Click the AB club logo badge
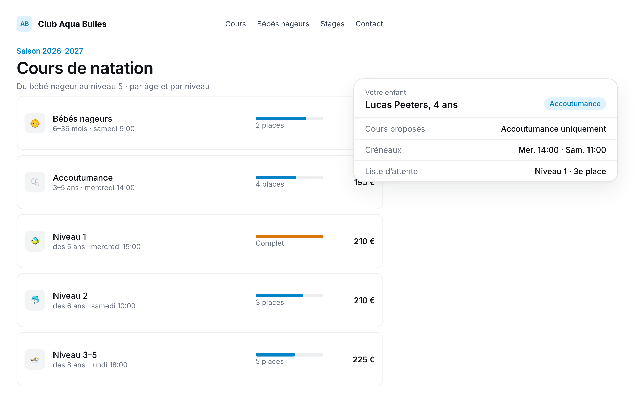This screenshot has height=402, width=643. click(24, 24)
